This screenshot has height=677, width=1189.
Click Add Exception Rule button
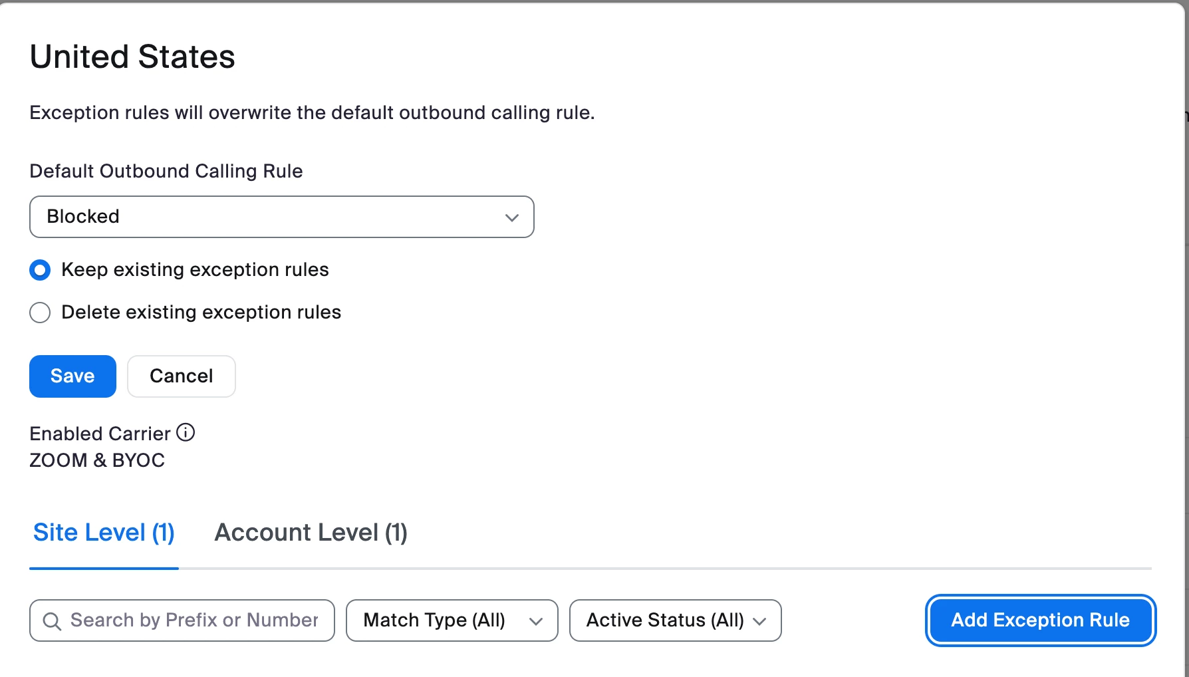(1040, 620)
